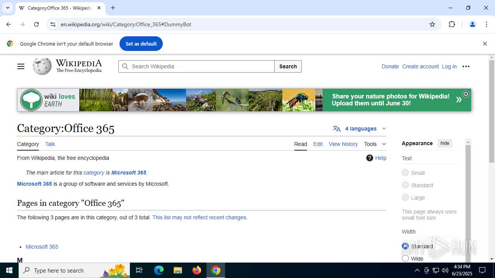Select the Standard text size radio

tap(405, 185)
